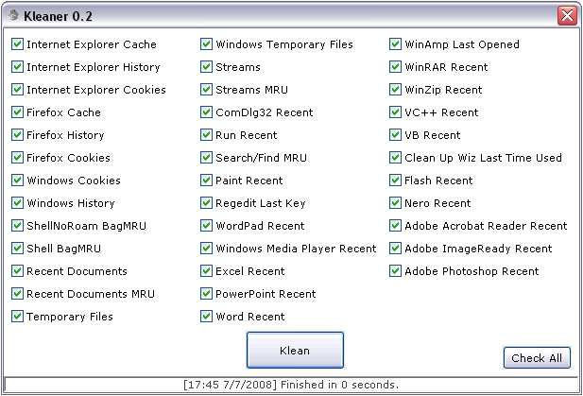Disable Shell BagMRU cleaning
This screenshot has height=396, width=583.
17,249
